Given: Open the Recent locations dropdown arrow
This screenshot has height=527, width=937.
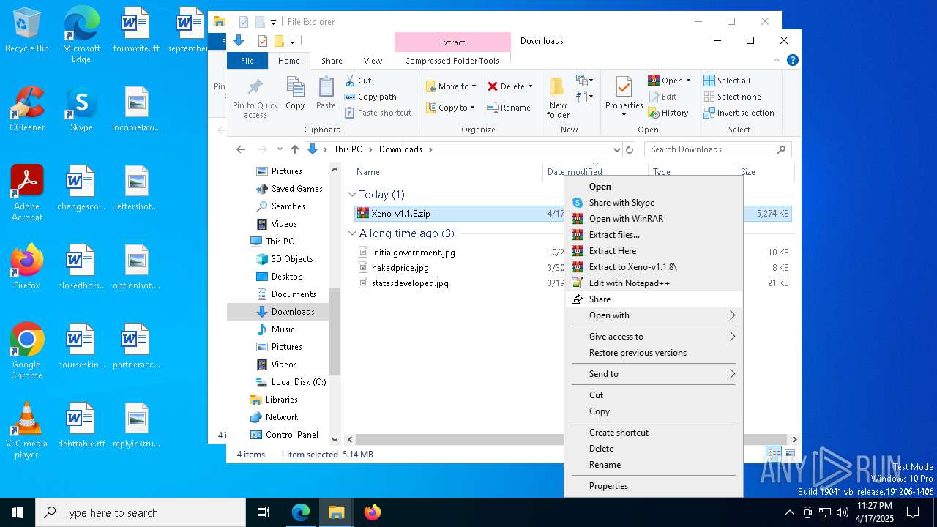Looking at the screenshot, I should [278, 149].
